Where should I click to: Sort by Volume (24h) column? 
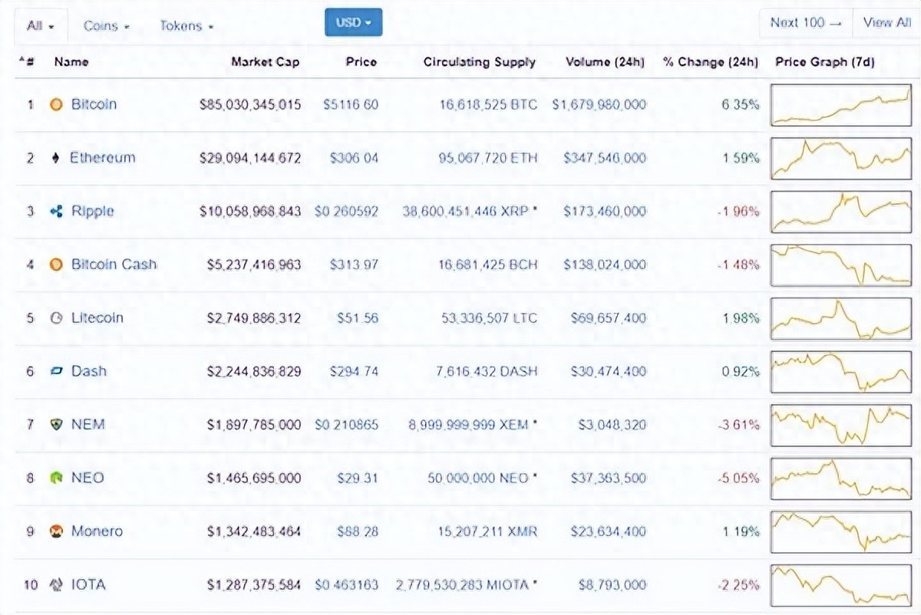coord(606,62)
